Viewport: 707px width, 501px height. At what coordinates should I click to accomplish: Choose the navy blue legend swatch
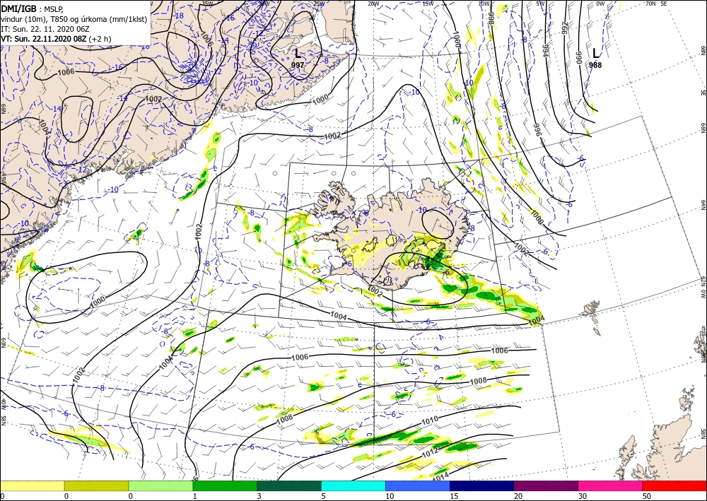482,485
